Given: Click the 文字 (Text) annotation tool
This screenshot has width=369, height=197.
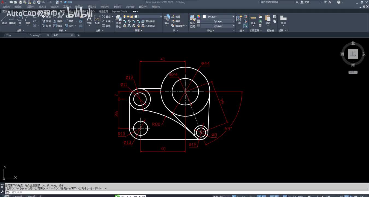Looking at the screenshot, I should click(x=89, y=19).
